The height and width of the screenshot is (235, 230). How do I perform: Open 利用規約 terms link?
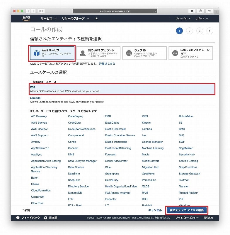pos(208,218)
